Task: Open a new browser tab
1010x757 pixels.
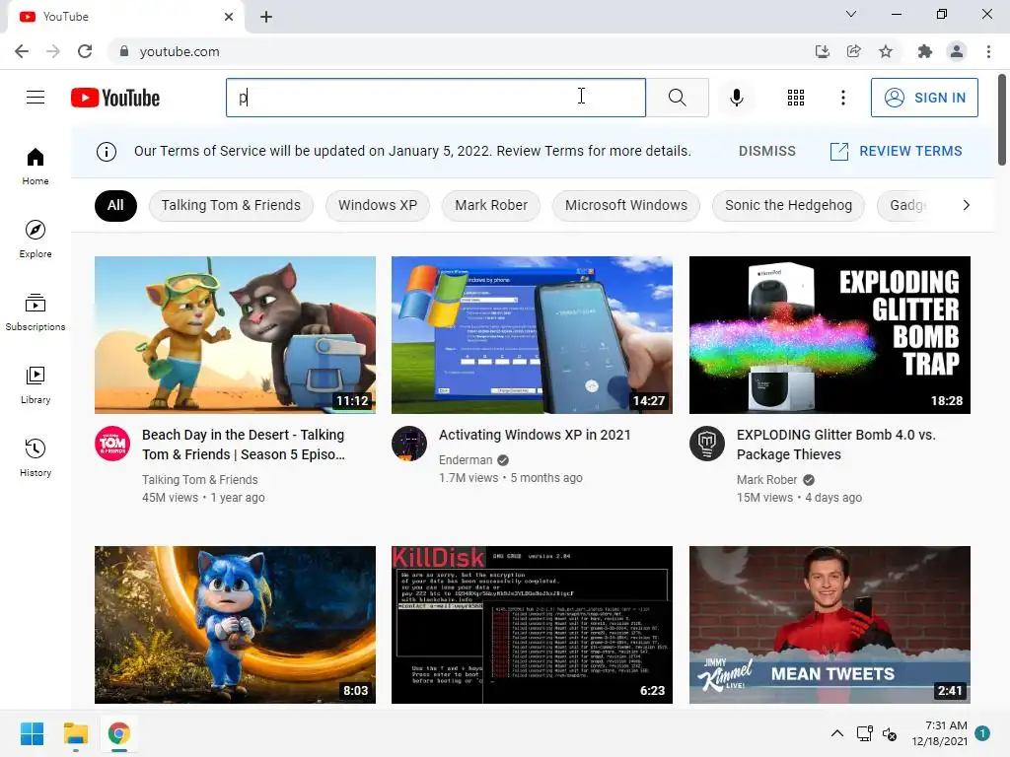Action: [x=266, y=17]
